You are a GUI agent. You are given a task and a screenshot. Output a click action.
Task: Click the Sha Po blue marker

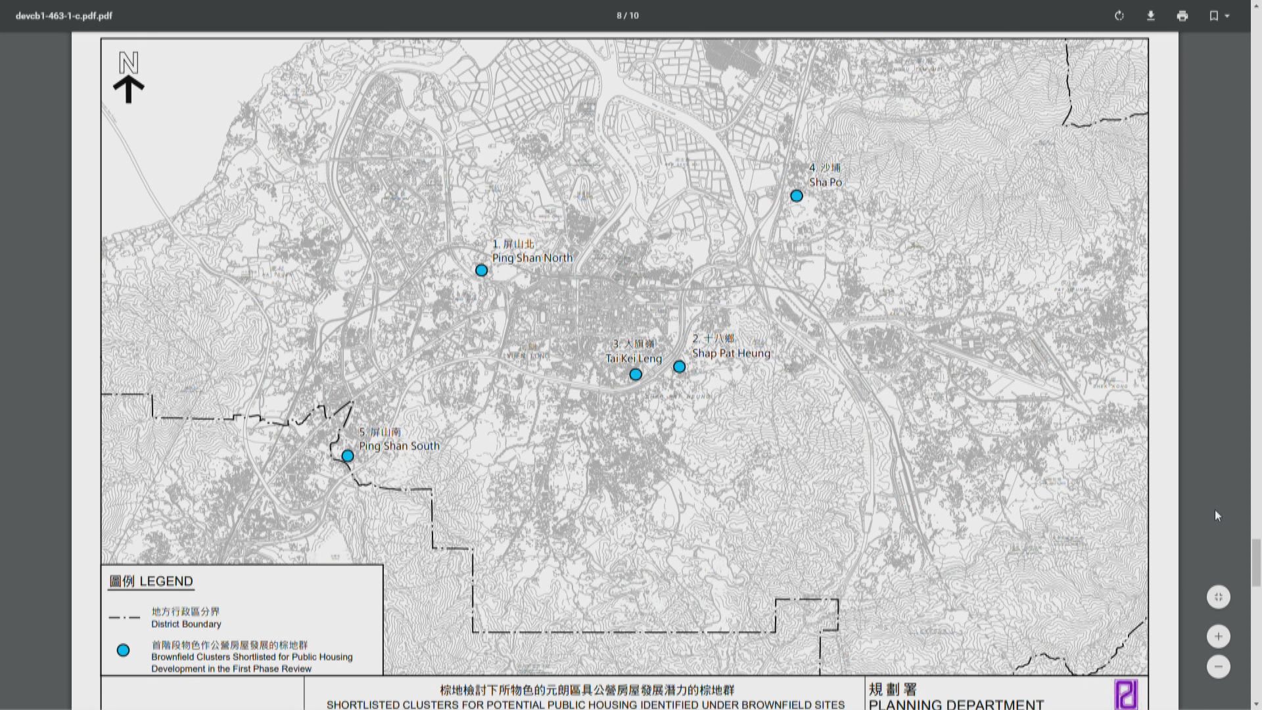pos(796,196)
